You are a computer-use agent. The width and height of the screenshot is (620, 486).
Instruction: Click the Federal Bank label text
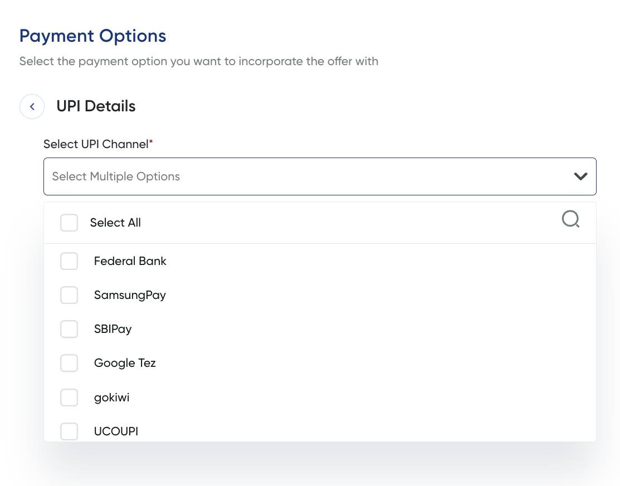click(x=130, y=261)
